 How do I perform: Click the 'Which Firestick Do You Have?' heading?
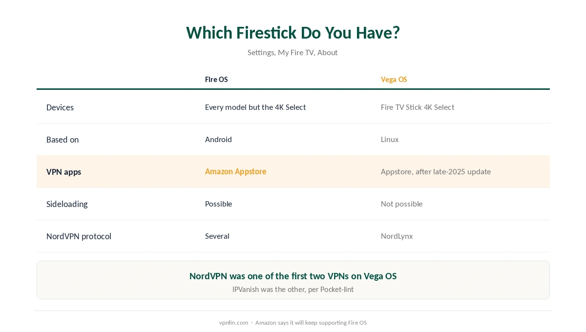[x=293, y=33]
